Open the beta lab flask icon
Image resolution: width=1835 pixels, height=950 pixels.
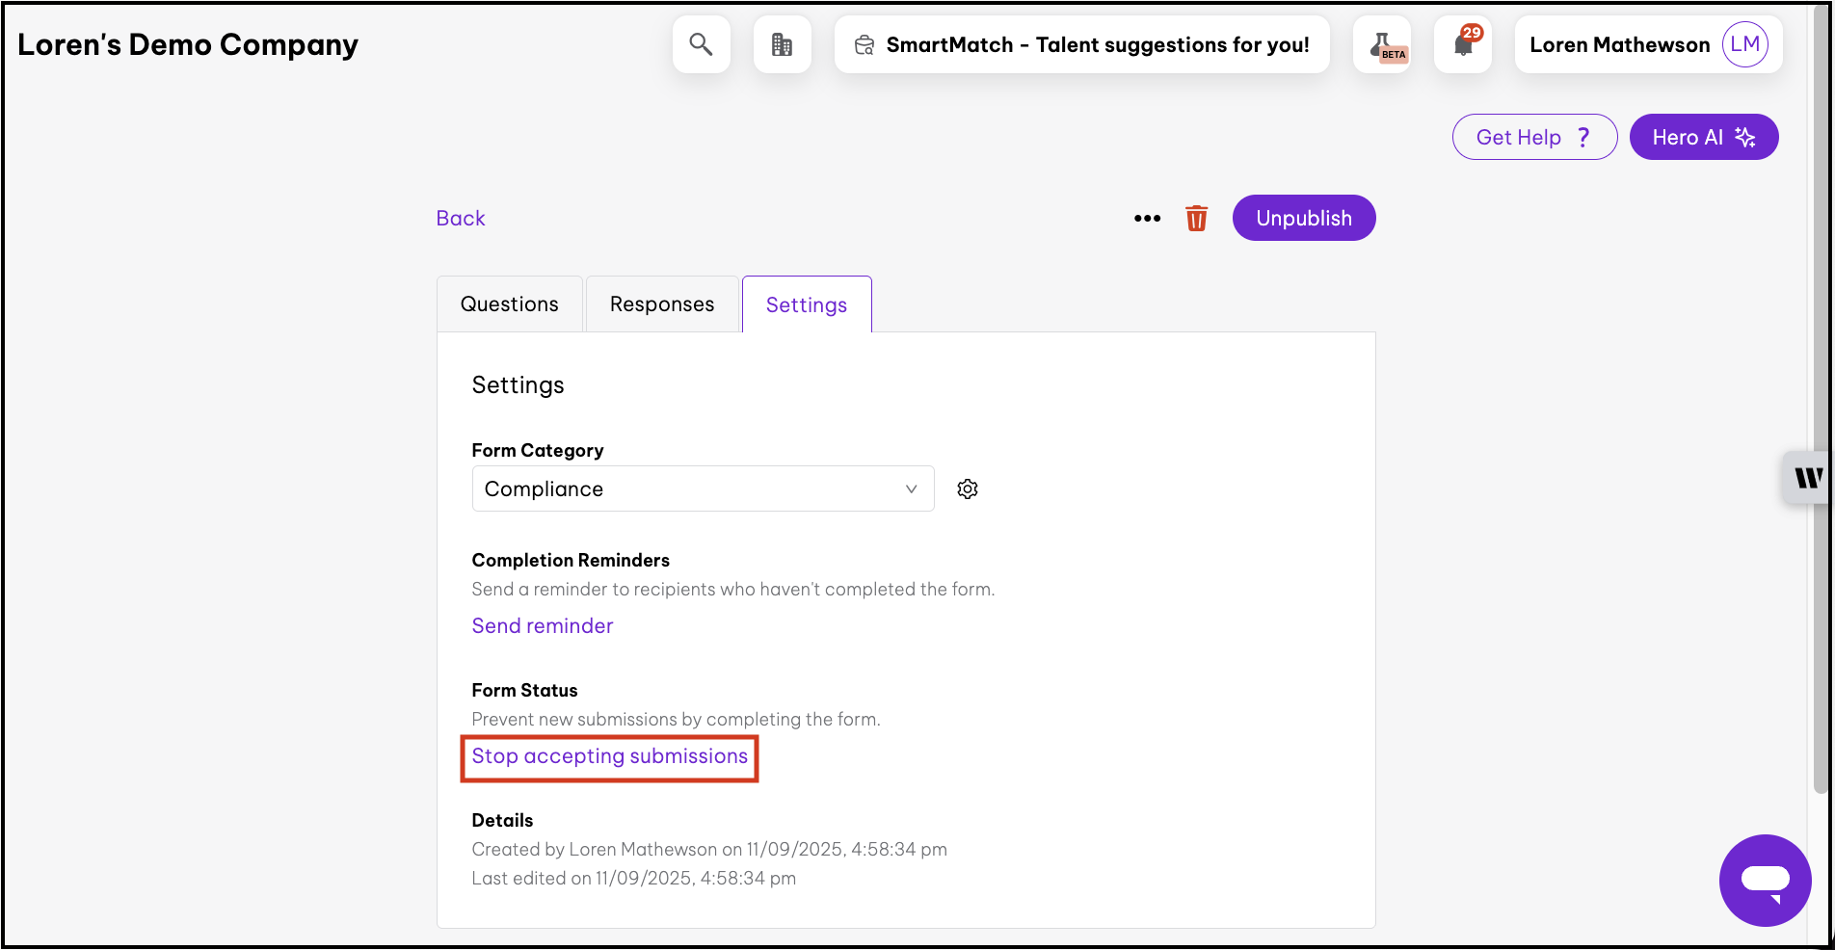[x=1383, y=44]
